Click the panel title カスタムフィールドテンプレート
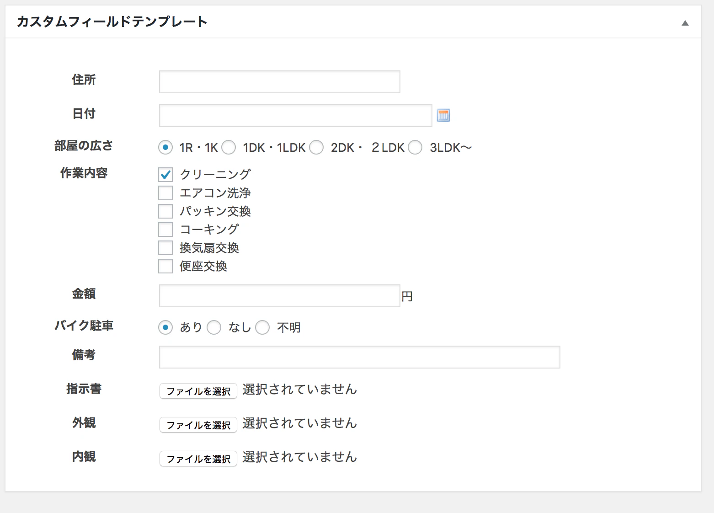This screenshot has height=513, width=714. click(112, 21)
